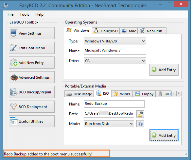Screen dimensions: 191x160
Task: Switch to the WinPE tab
Action: click(x=122, y=94)
